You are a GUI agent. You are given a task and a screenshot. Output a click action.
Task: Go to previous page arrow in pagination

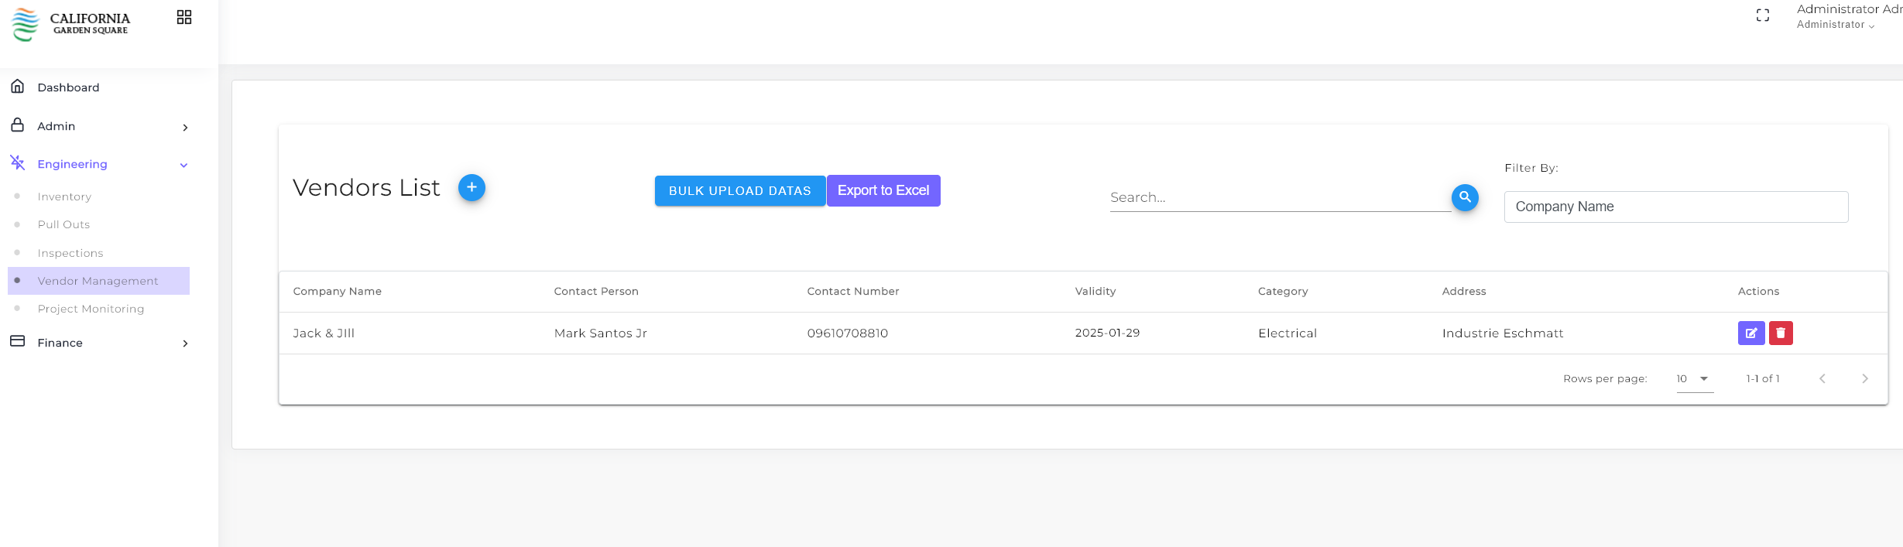[1822, 378]
